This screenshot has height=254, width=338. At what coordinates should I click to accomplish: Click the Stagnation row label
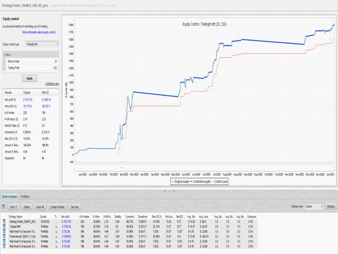(10, 158)
